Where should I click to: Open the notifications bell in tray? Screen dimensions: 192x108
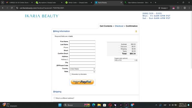(x=189, y=105)
